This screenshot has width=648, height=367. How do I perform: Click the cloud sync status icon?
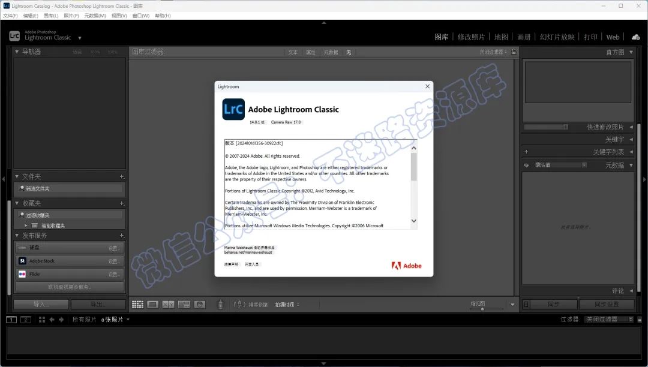click(635, 37)
